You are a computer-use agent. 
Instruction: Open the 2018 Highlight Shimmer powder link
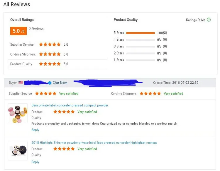pyautogui.click(x=94, y=143)
